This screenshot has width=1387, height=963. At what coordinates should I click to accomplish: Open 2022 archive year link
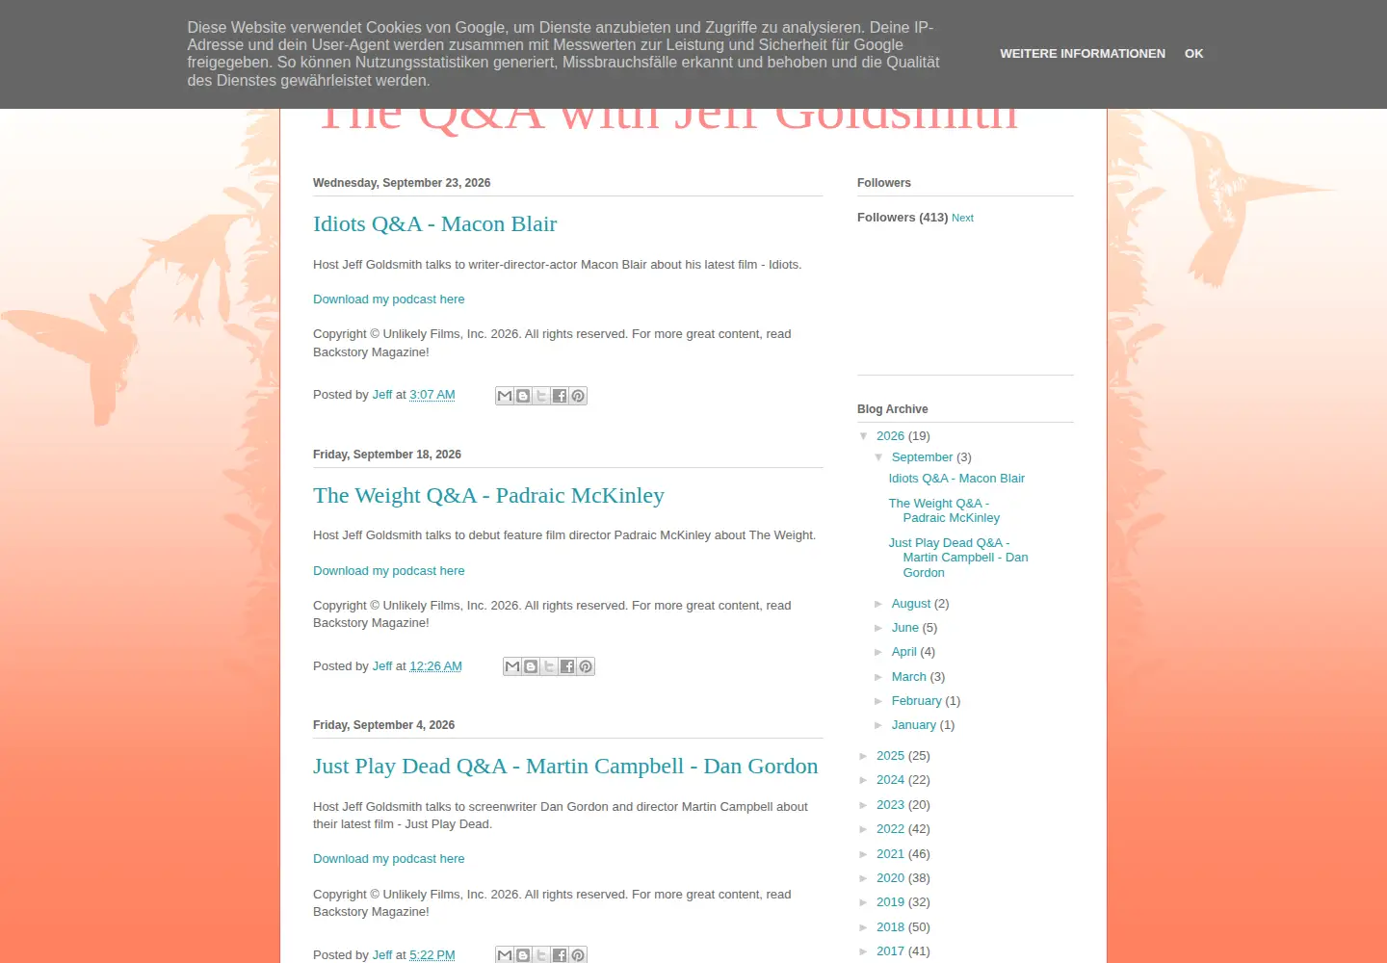pos(890,829)
